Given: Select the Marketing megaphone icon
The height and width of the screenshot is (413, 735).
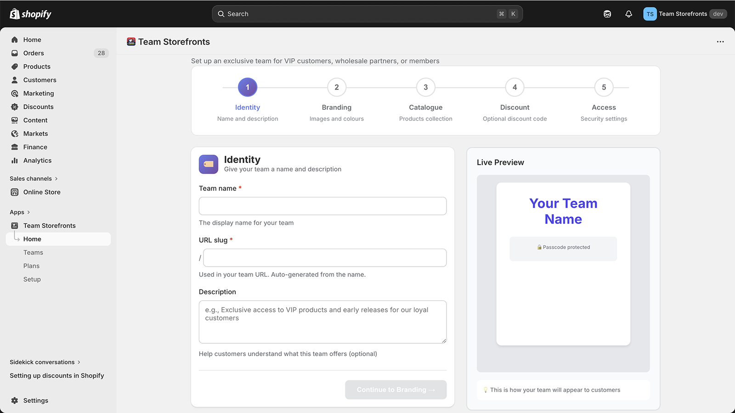Looking at the screenshot, I should tap(14, 93).
